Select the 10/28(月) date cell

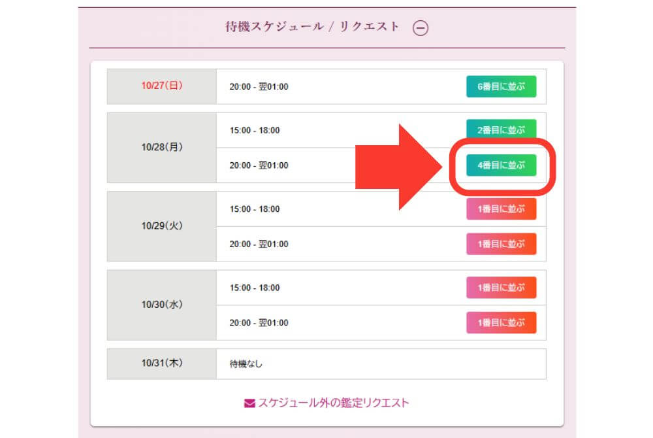pyautogui.click(x=161, y=147)
